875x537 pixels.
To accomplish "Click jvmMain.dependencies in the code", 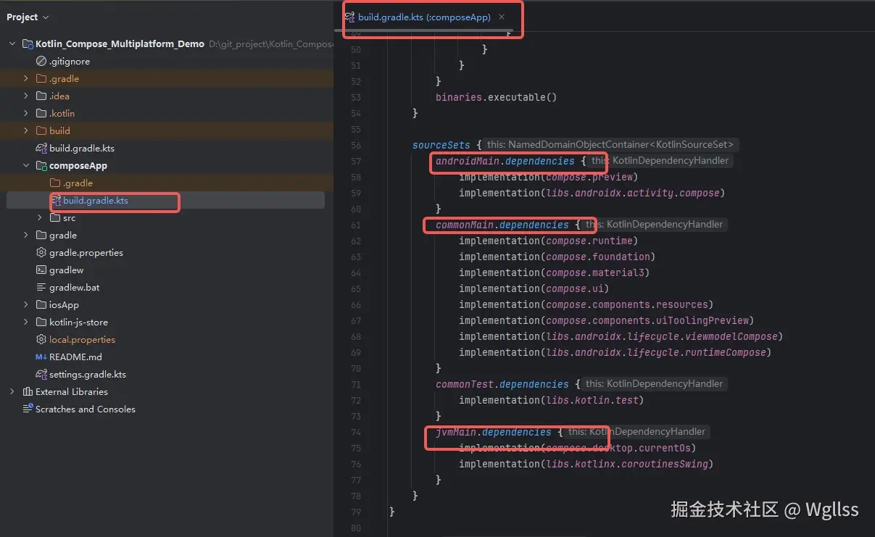I will [x=494, y=432].
